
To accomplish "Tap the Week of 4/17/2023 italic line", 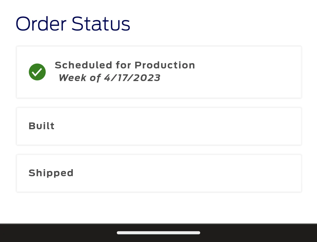I will [x=109, y=78].
